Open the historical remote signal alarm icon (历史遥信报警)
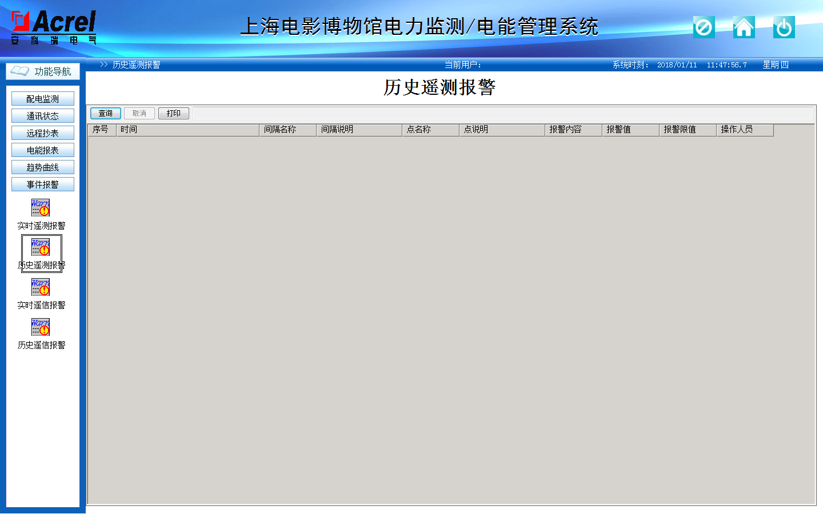 [x=41, y=327]
